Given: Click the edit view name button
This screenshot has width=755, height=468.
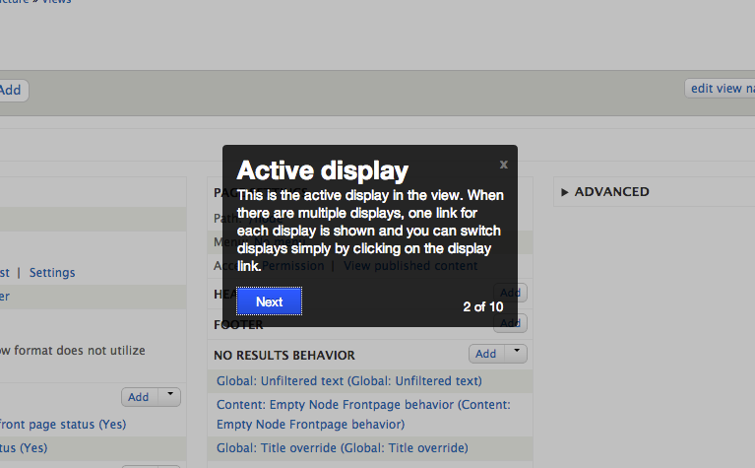Looking at the screenshot, I should [721, 89].
